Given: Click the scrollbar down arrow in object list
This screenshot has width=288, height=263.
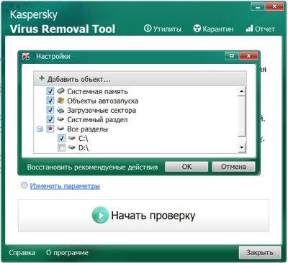Looking at the screenshot, I should 241,147.
